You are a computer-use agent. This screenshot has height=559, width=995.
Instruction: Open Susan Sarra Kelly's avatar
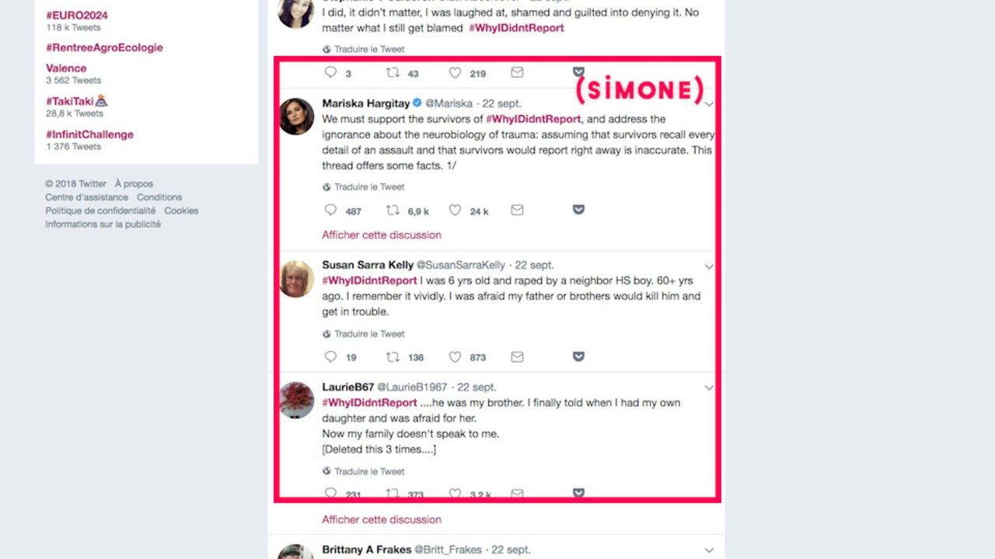296,279
